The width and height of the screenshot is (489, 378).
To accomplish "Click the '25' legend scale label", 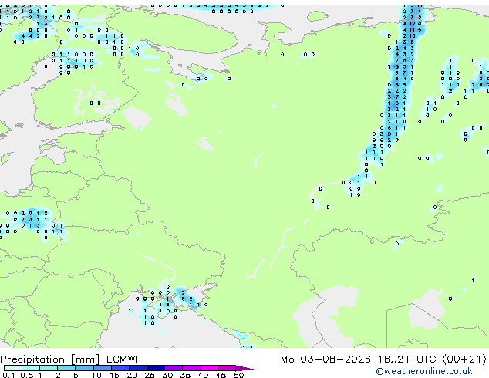I will click(150, 375).
